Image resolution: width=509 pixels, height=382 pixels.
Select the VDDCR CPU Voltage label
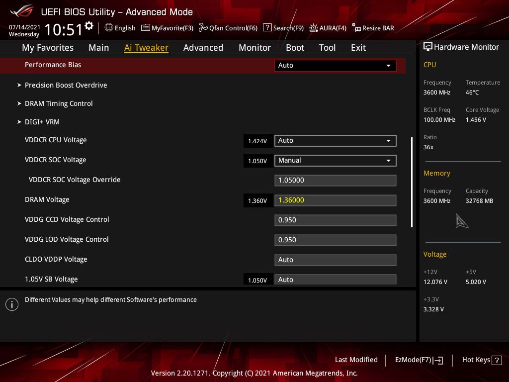point(56,140)
